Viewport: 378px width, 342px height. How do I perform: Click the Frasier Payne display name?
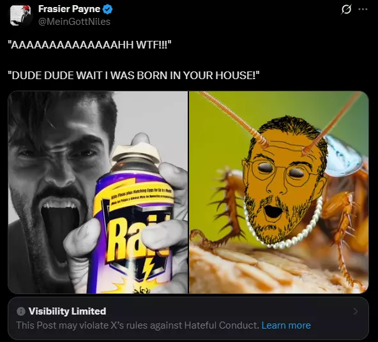click(x=69, y=9)
